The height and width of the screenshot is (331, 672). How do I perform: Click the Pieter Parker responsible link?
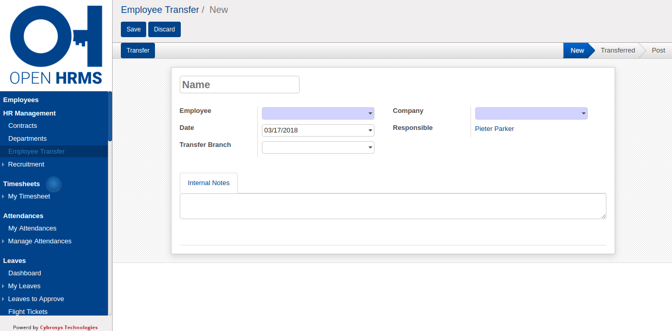[494, 129]
